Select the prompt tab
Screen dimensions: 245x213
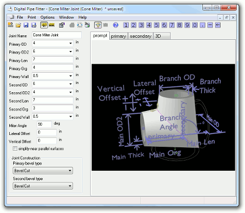click(100, 36)
